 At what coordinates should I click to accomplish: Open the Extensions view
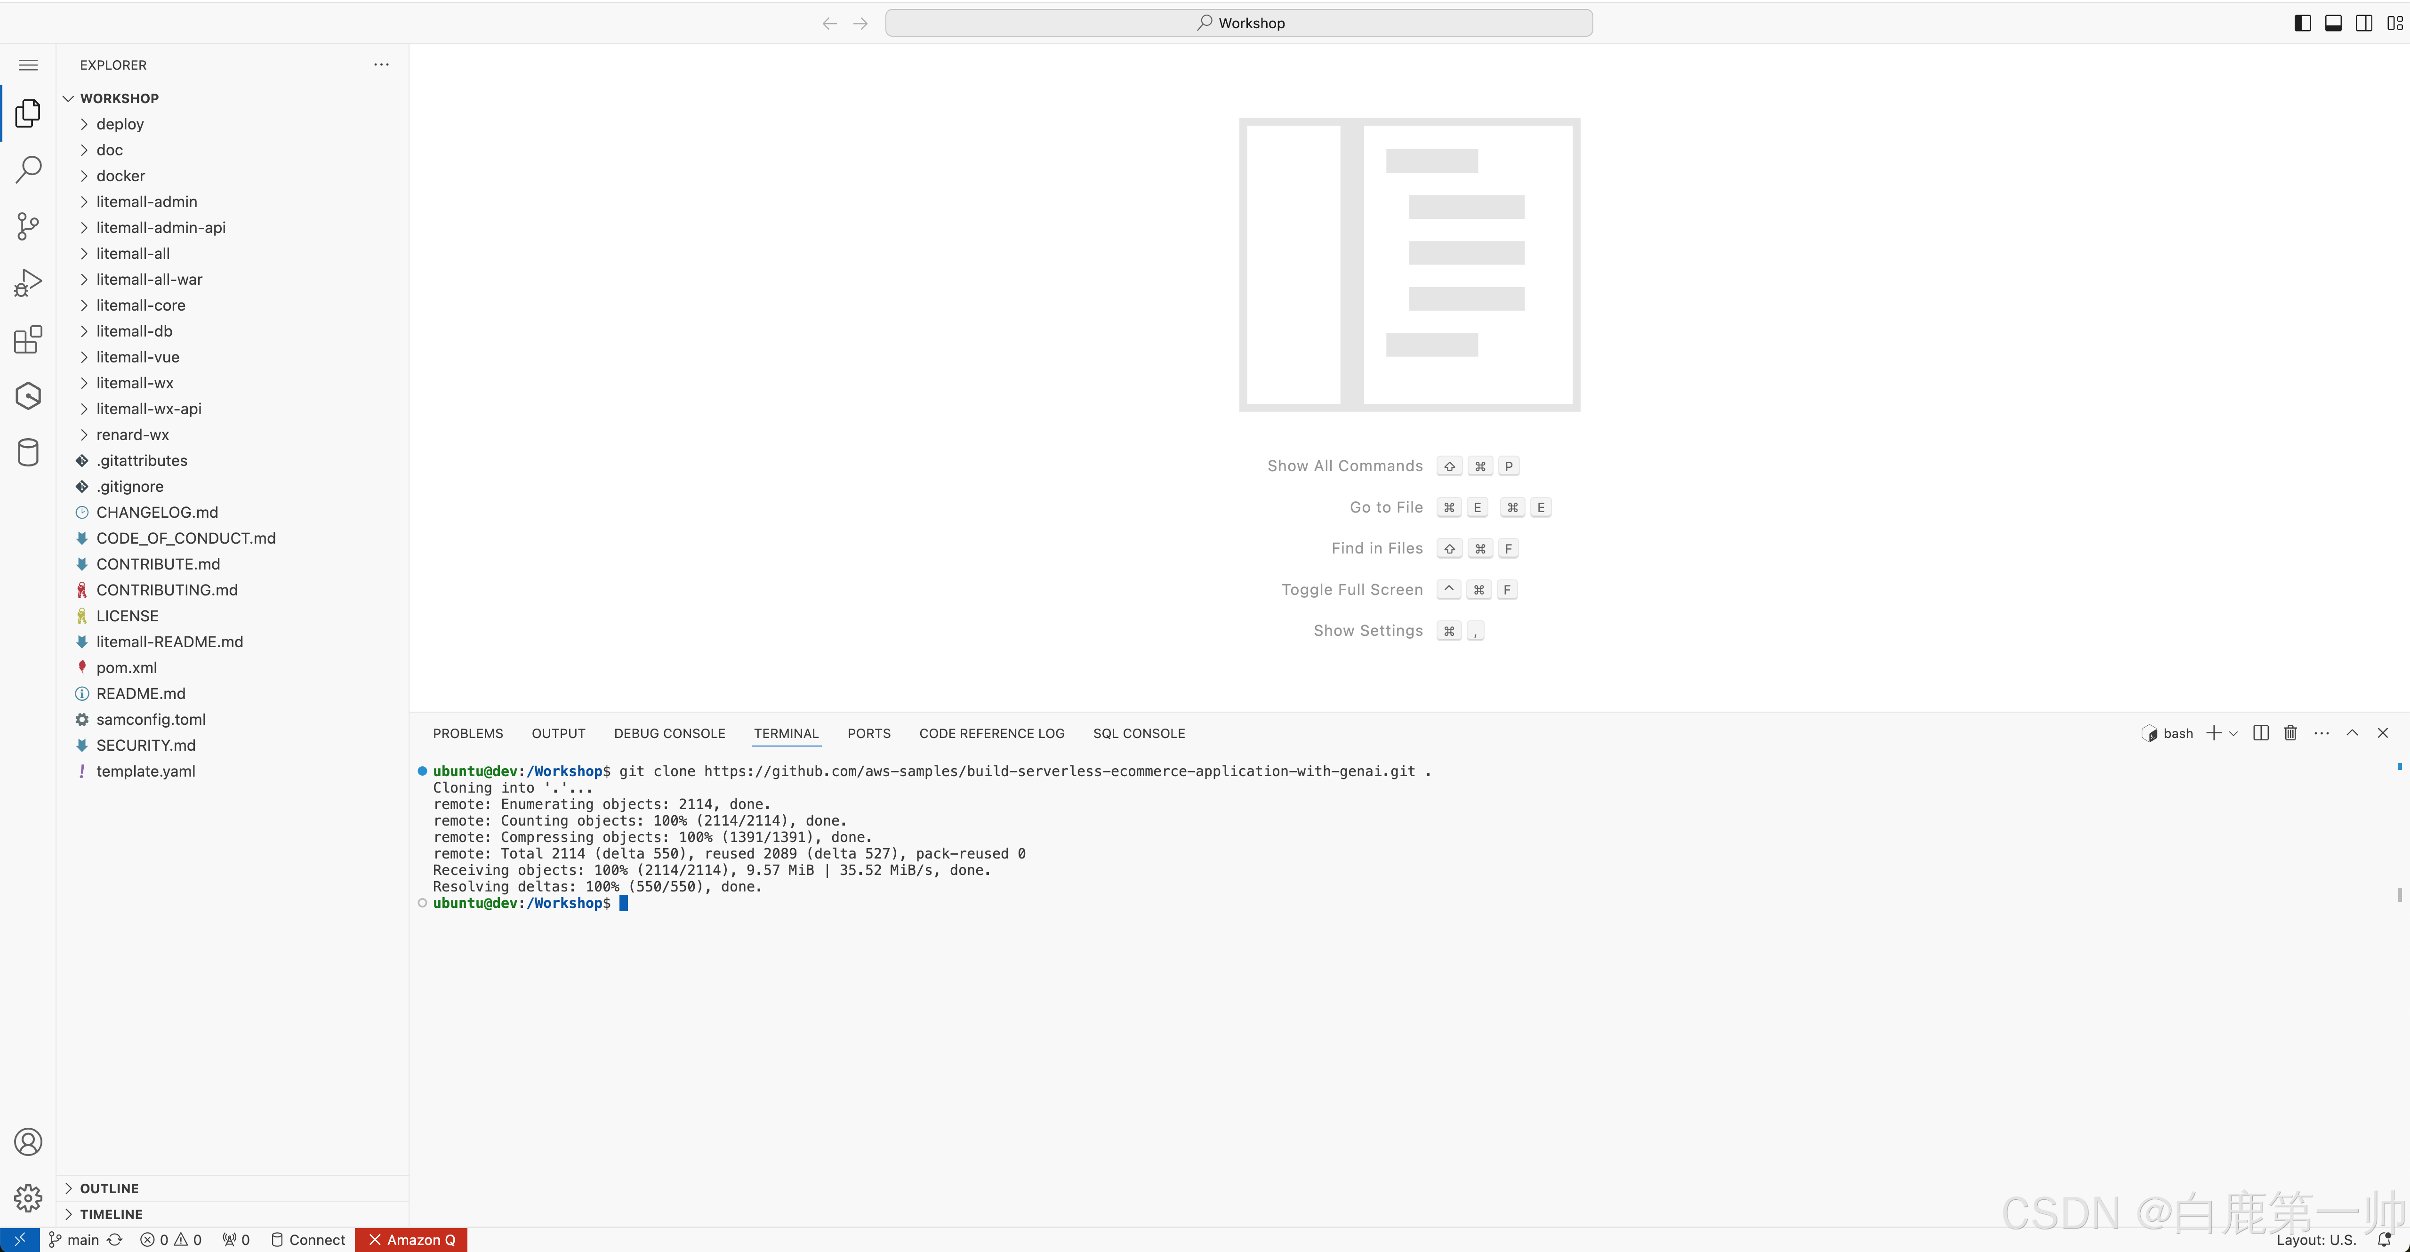tap(27, 340)
